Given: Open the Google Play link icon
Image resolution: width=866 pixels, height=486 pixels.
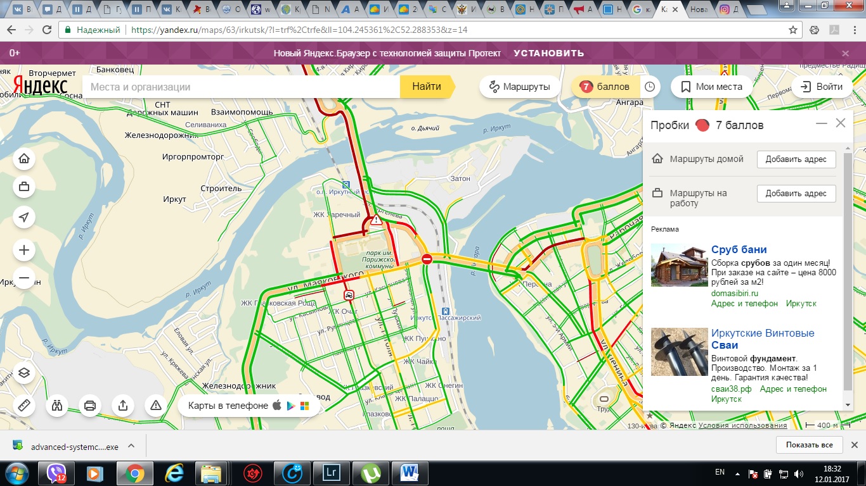Looking at the screenshot, I should coord(290,406).
